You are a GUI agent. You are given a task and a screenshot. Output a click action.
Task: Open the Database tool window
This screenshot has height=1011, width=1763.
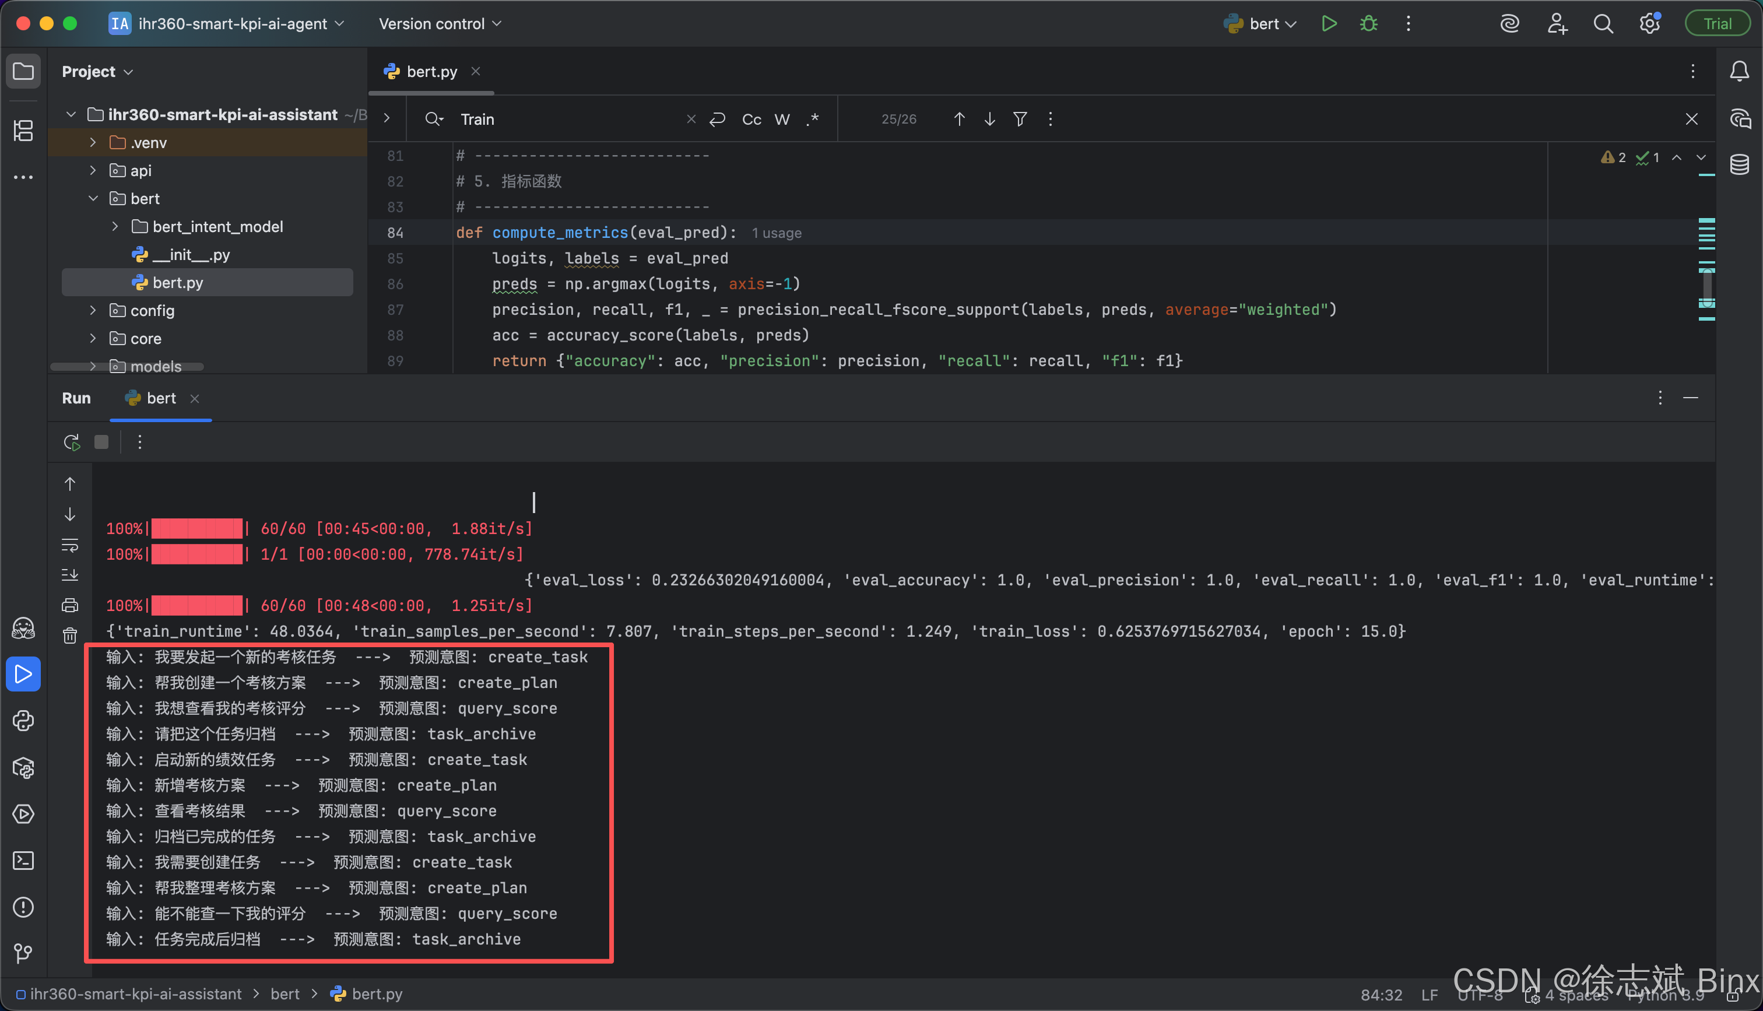pyautogui.click(x=1739, y=164)
